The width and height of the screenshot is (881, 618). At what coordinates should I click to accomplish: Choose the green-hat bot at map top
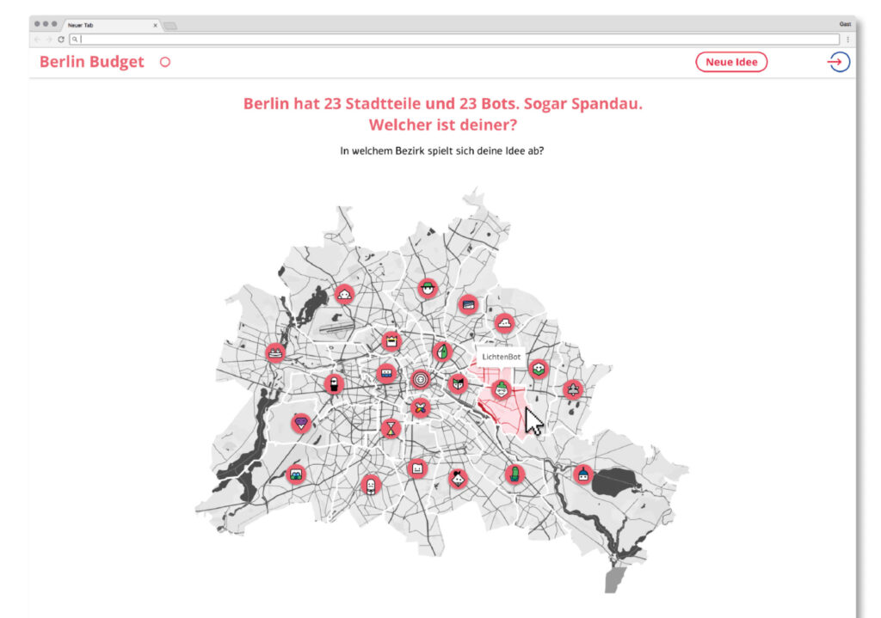(428, 288)
